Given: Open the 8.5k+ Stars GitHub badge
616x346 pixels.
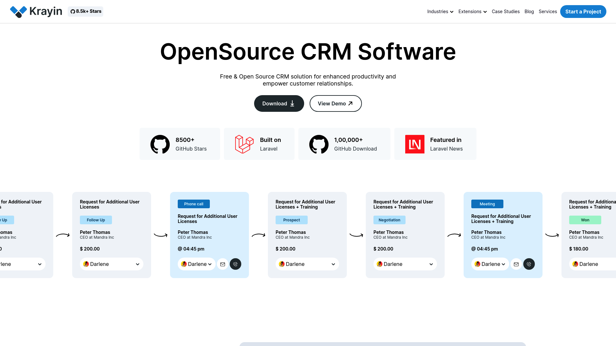Looking at the screenshot, I should click(x=85, y=12).
